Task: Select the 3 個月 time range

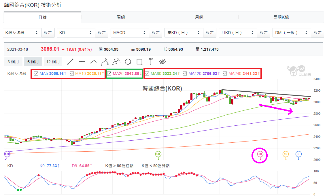Action: pos(13,62)
